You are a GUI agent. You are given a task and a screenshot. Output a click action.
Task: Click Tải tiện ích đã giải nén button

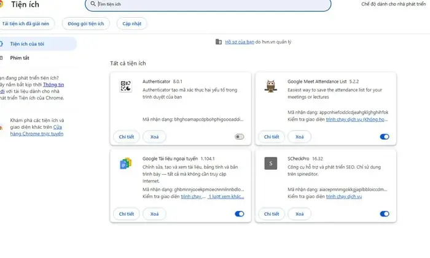pos(26,23)
